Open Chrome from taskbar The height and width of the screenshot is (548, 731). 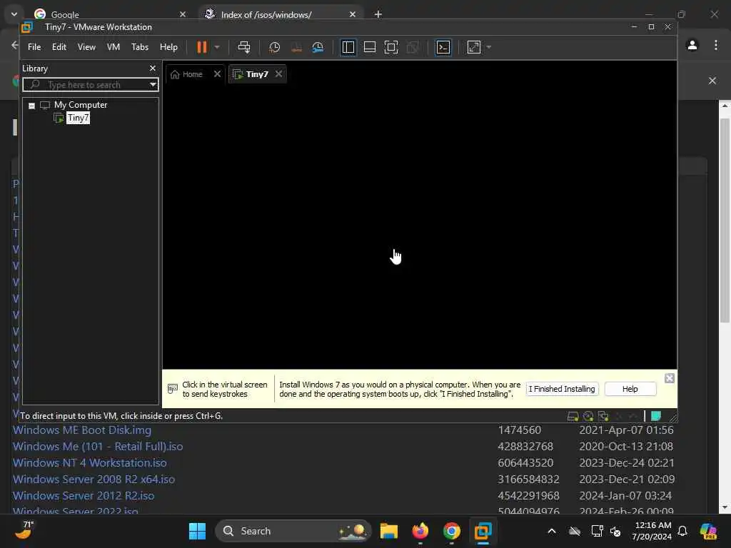[x=451, y=531]
